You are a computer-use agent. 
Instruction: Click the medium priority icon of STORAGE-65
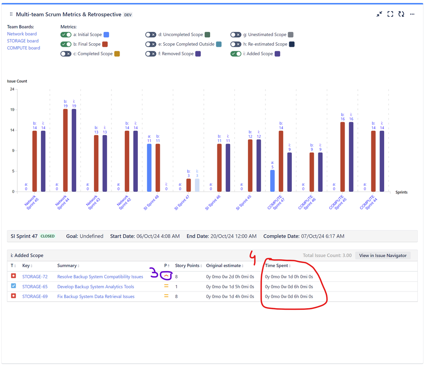click(166, 286)
